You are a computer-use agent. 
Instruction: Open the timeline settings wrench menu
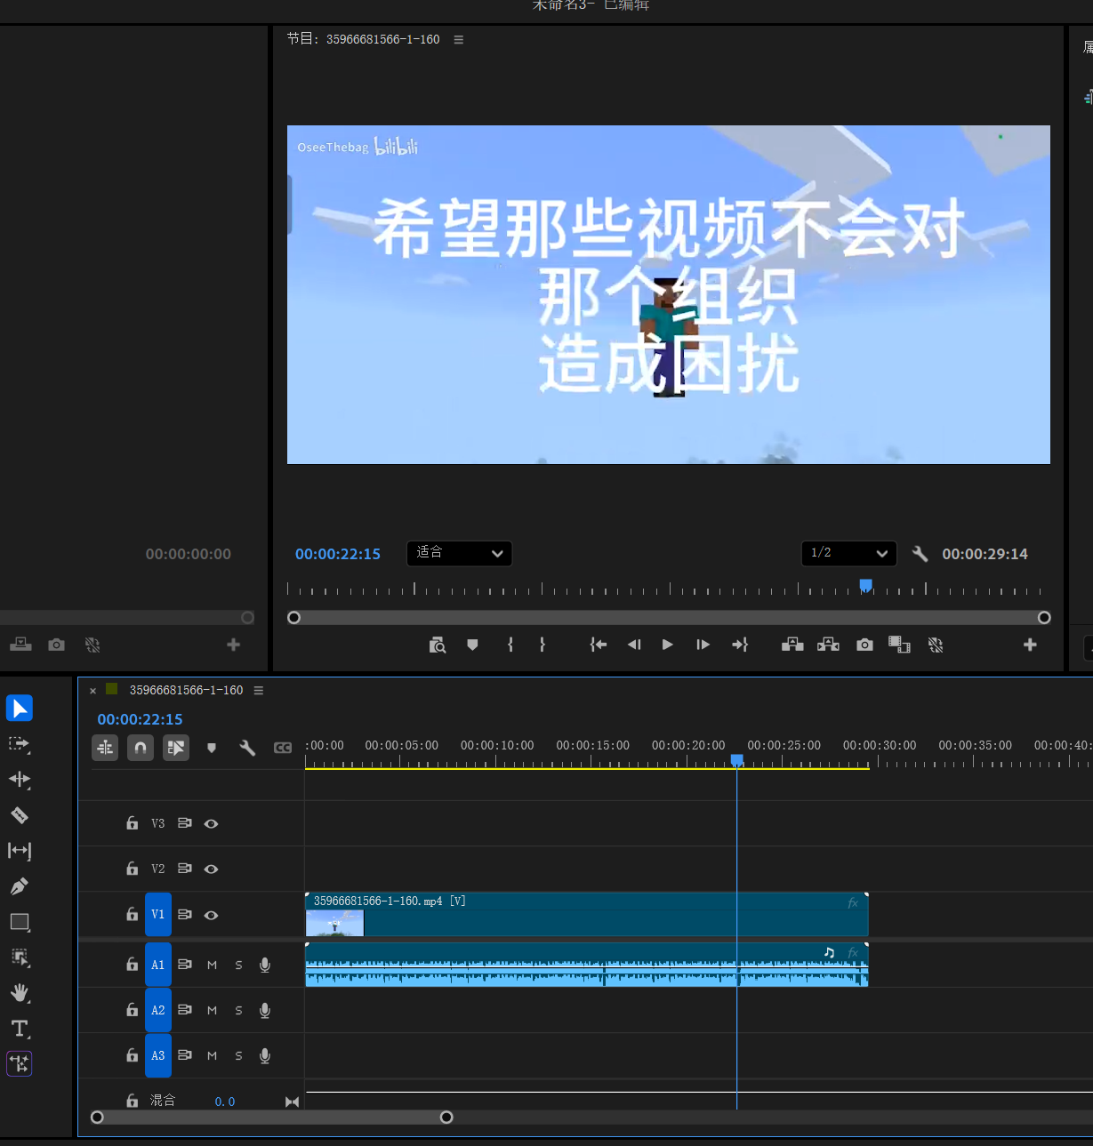(x=247, y=748)
